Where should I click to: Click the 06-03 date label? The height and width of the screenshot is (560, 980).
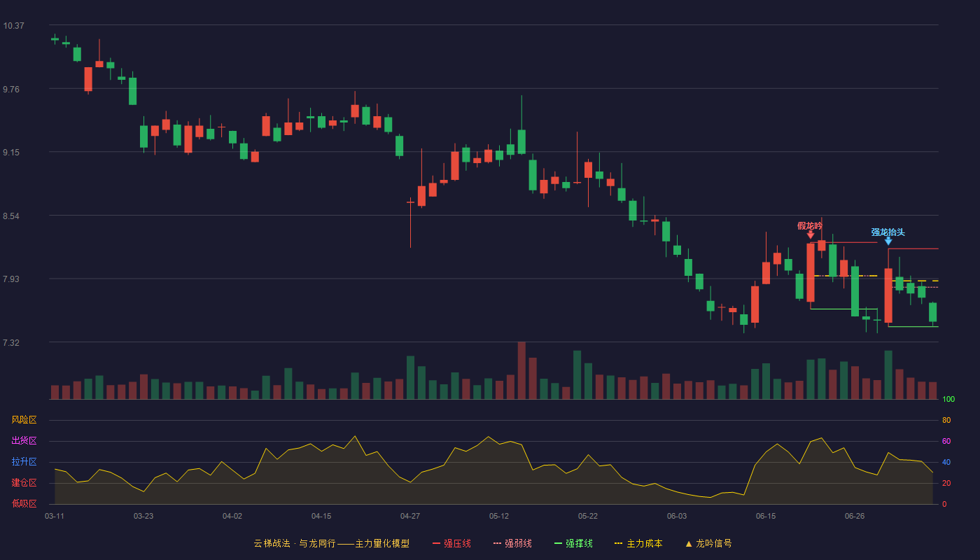click(677, 516)
